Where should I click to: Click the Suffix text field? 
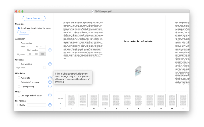pos(36,105)
